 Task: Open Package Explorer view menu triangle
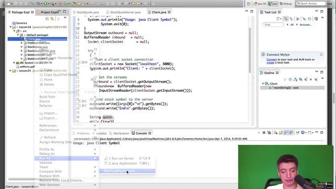(65, 18)
